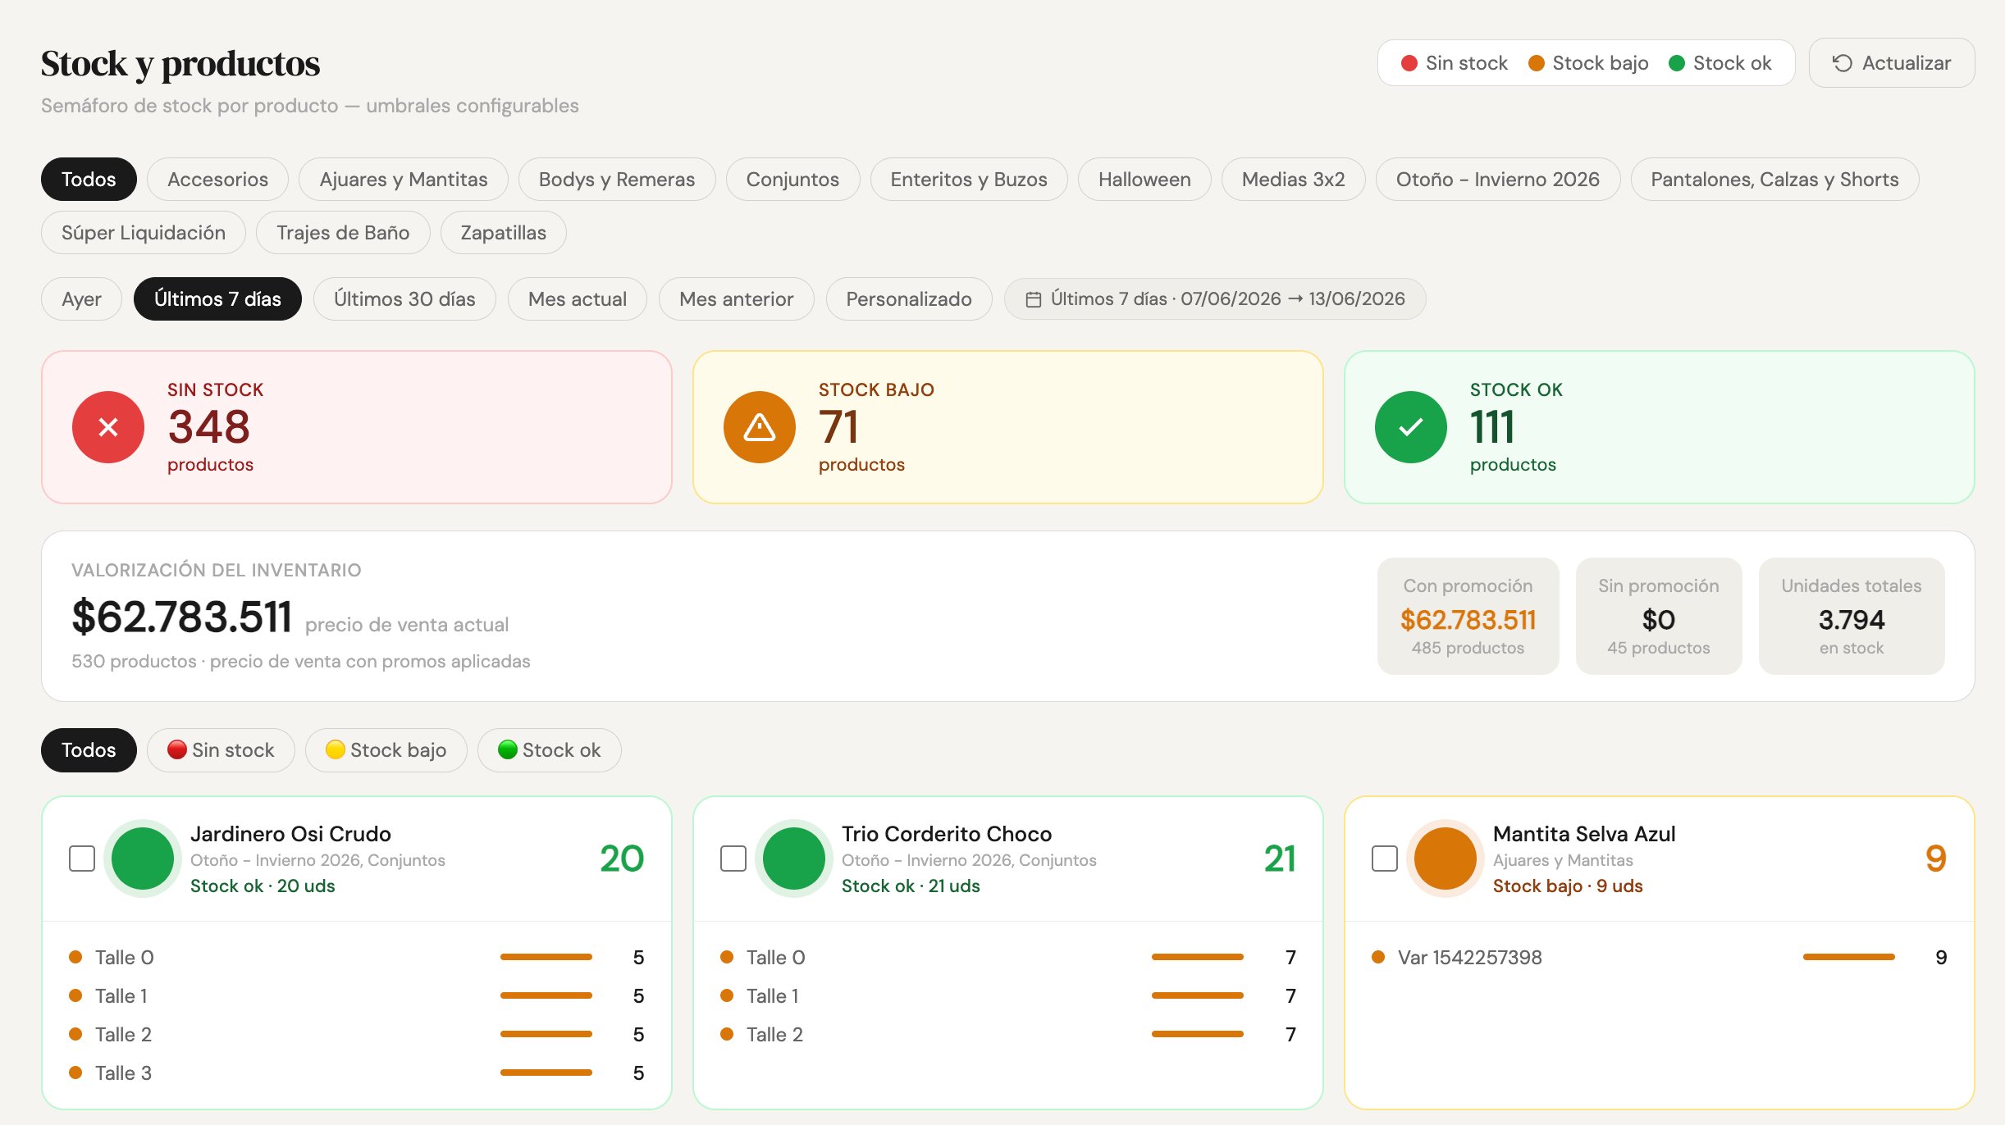This screenshot has height=1125, width=2005.
Task: Open the Stock bajo 71 productos card
Action: coord(1008,427)
